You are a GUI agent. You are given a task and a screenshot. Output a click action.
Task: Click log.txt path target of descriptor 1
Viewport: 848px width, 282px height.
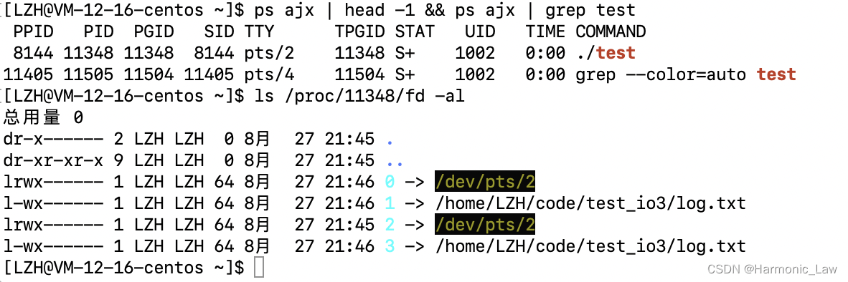click(590, 204)
